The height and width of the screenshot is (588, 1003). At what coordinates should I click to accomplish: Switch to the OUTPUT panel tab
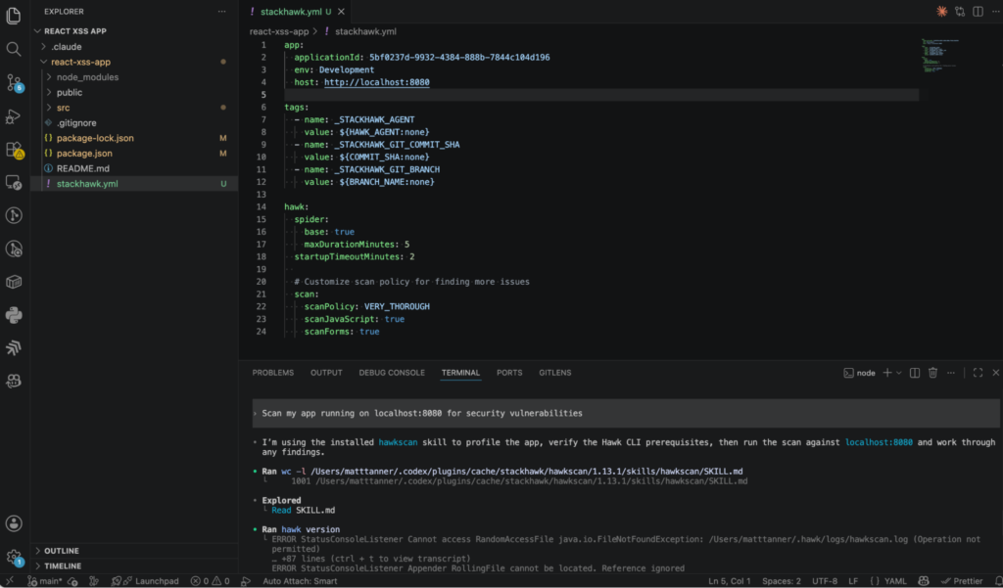coord(326,373)
